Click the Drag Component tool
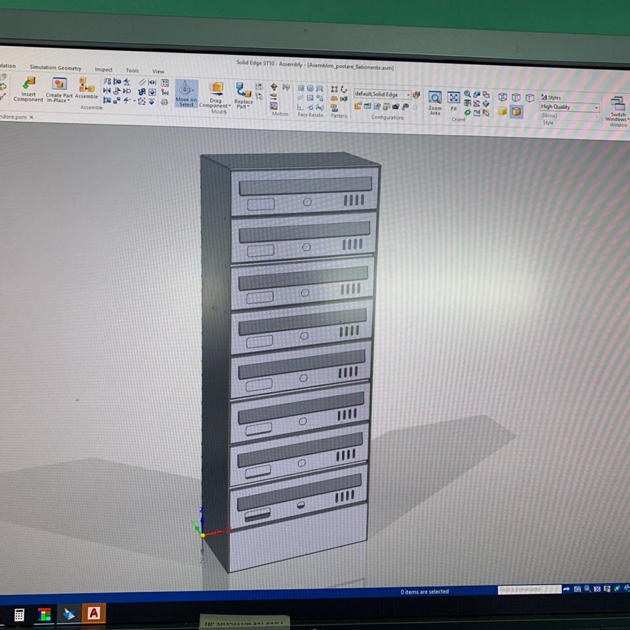 pyautogui.click(x=215, y=94)
